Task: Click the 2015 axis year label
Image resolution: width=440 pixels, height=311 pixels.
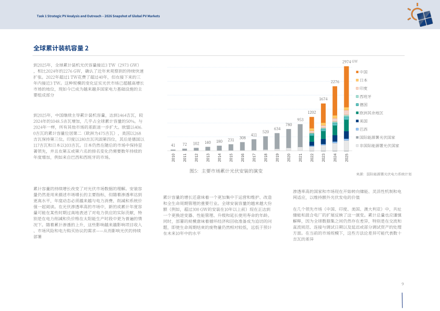Action: (231, 158)
